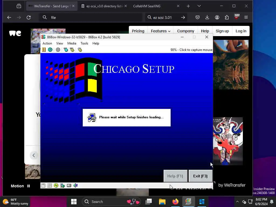Click the 'ez scsi 3.01' search box
This screenshot has width=276, height=207.
pyautogui.click(x=166, y=18)
